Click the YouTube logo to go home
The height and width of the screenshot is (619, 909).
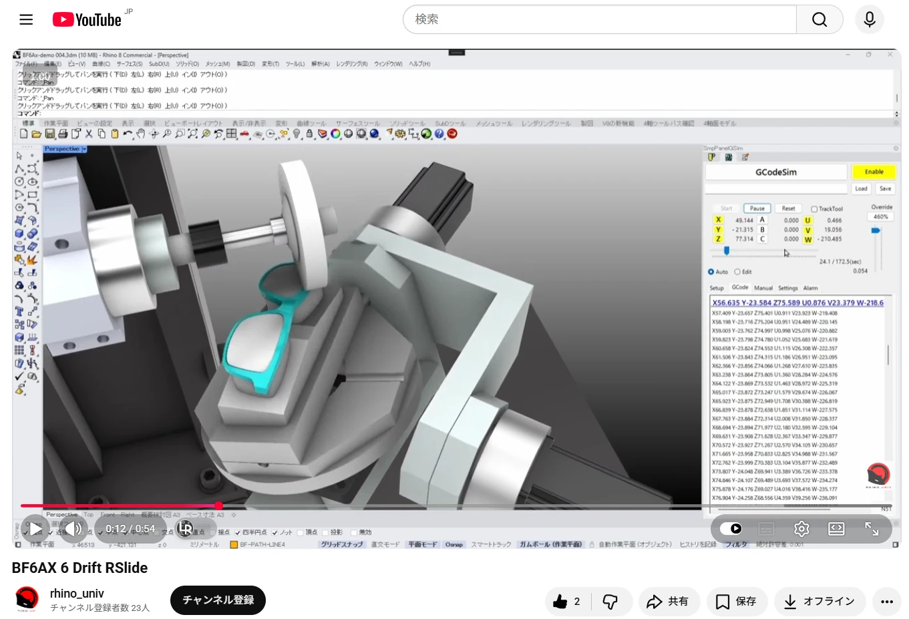pos(87,20)
